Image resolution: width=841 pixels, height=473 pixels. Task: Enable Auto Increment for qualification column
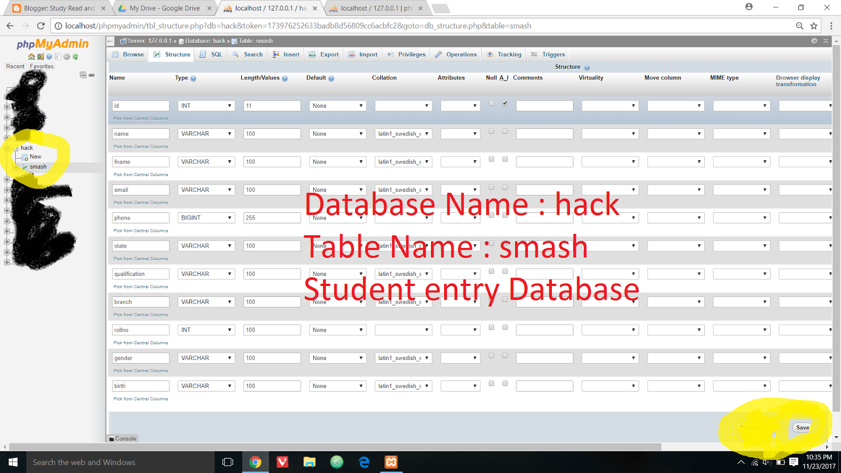505,272
